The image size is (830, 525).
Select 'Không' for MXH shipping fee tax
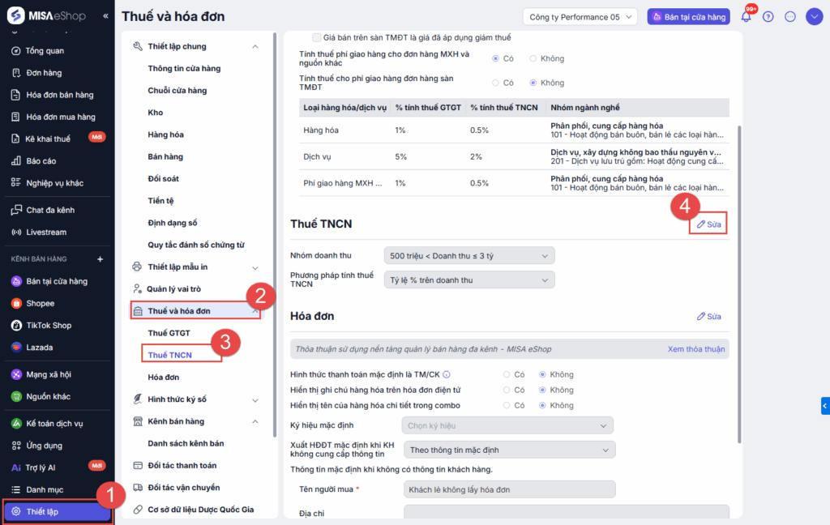(533, 58)
